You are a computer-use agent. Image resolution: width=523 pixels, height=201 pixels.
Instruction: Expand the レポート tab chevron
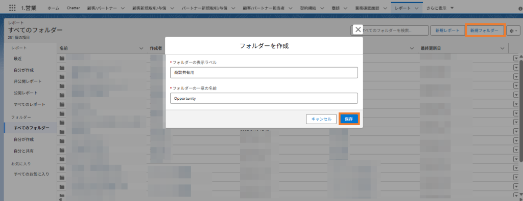[x=416, y=8]
